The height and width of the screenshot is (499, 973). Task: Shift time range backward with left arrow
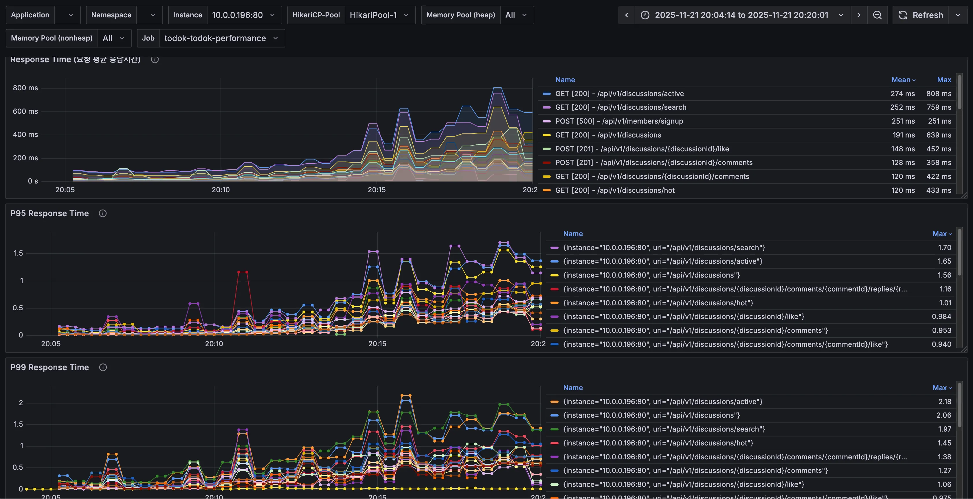[x=627, y=15]
